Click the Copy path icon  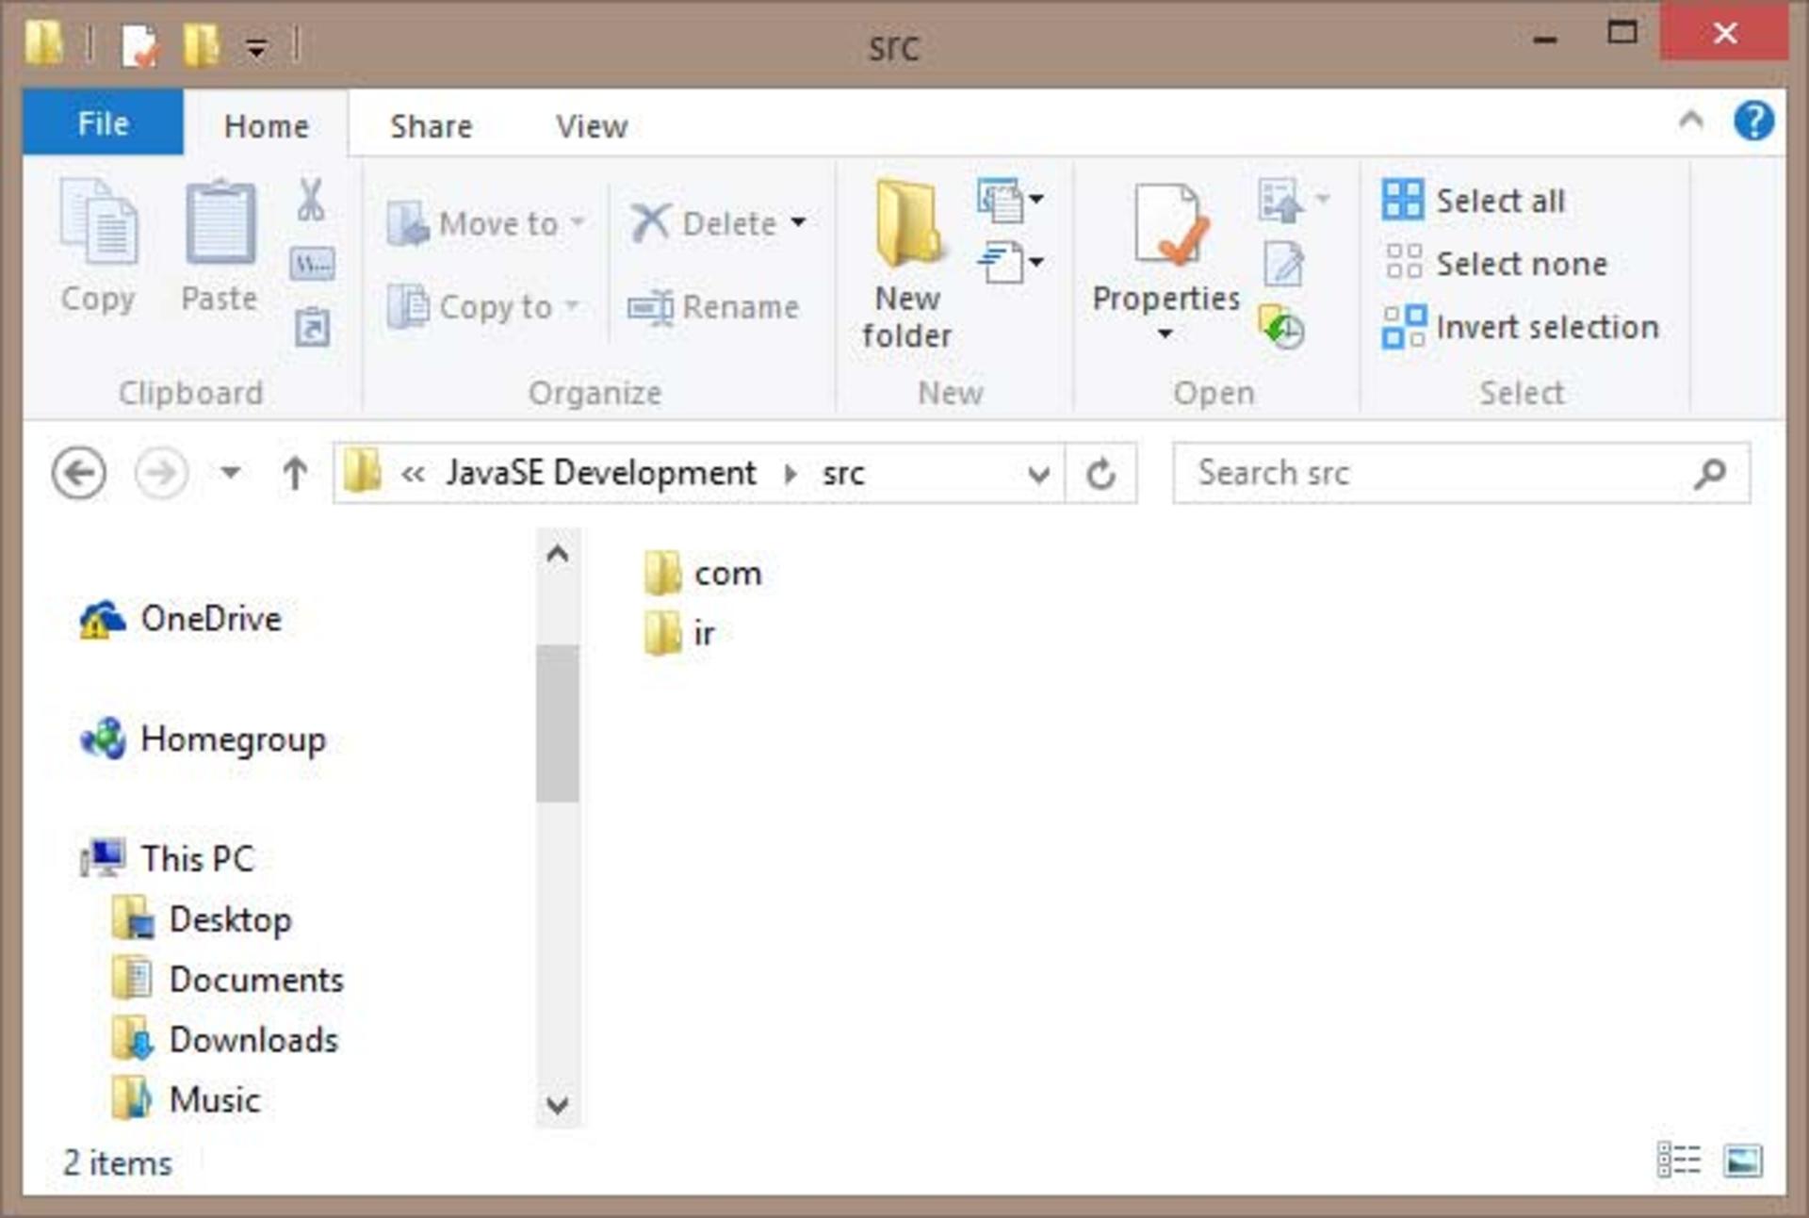(x=312, y=264)
